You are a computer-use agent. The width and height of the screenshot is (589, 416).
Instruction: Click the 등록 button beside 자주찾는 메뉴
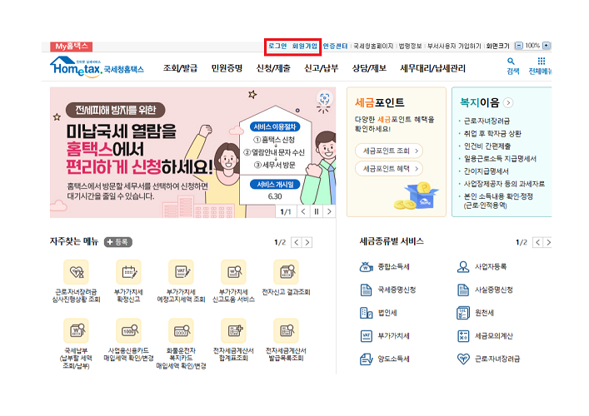point(118,242)
